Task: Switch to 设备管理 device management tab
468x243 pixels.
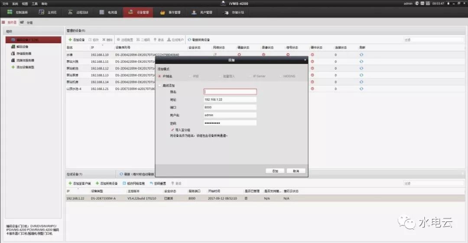Action: (x=138, y=12)
